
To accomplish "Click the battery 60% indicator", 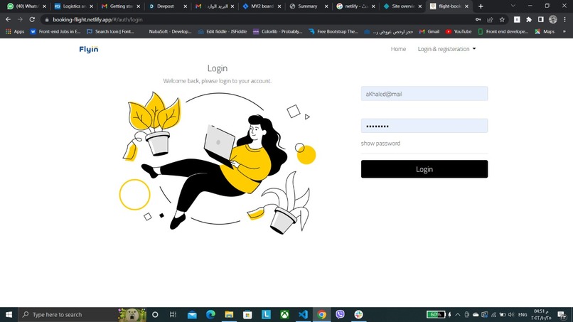I will (x=436, y=314).
